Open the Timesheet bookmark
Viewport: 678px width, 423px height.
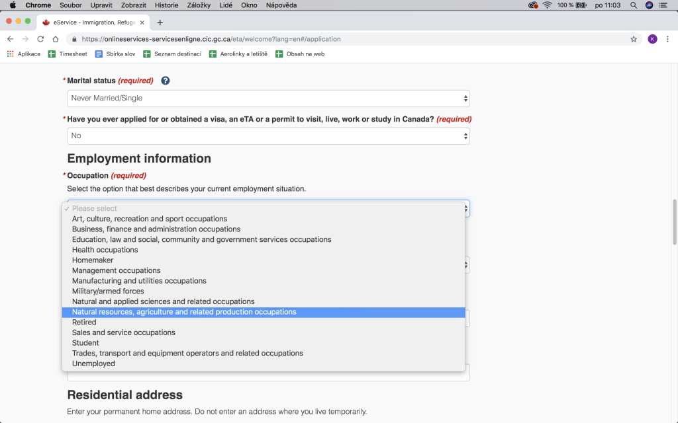pos(68,54)
